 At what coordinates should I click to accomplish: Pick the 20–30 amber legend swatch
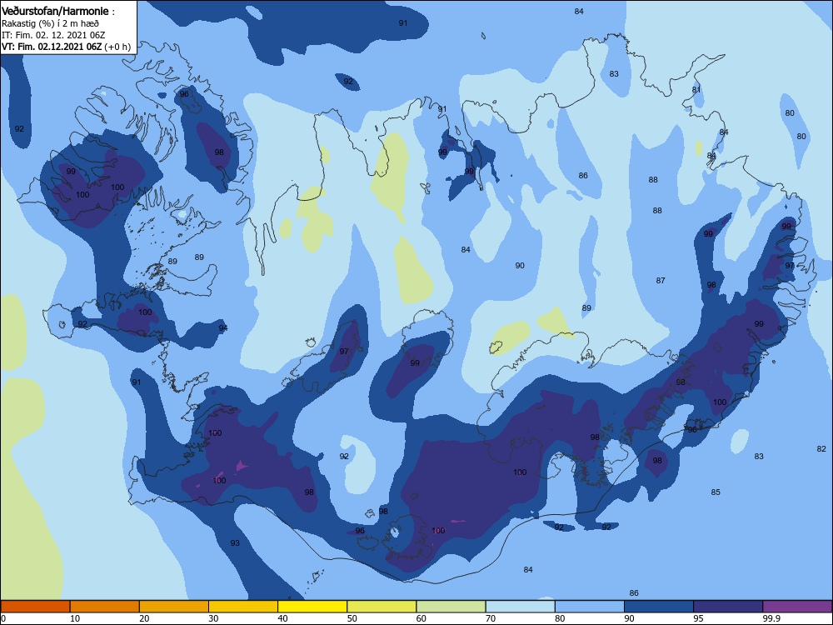(174, 607)
